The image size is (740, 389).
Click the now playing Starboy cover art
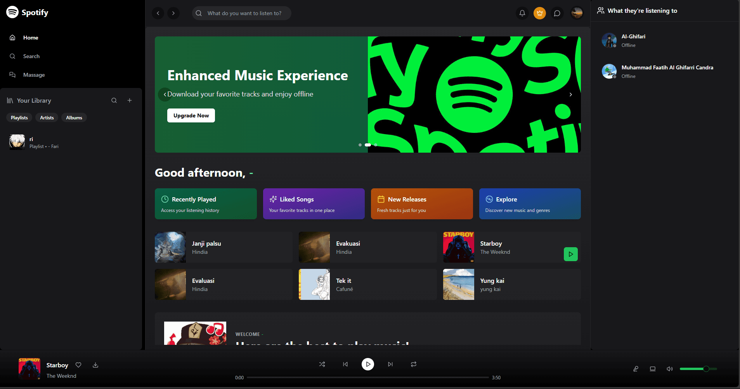pyautogui.click(x=29, y=369)
